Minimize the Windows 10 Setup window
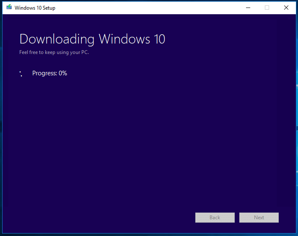Image resolution: width=298 pixels, height=236 pixels. (248, 8)
